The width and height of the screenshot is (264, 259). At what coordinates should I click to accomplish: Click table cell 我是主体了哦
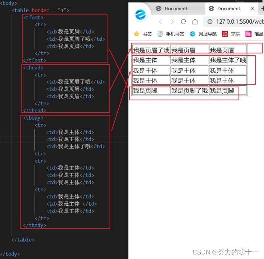point(228,60)
